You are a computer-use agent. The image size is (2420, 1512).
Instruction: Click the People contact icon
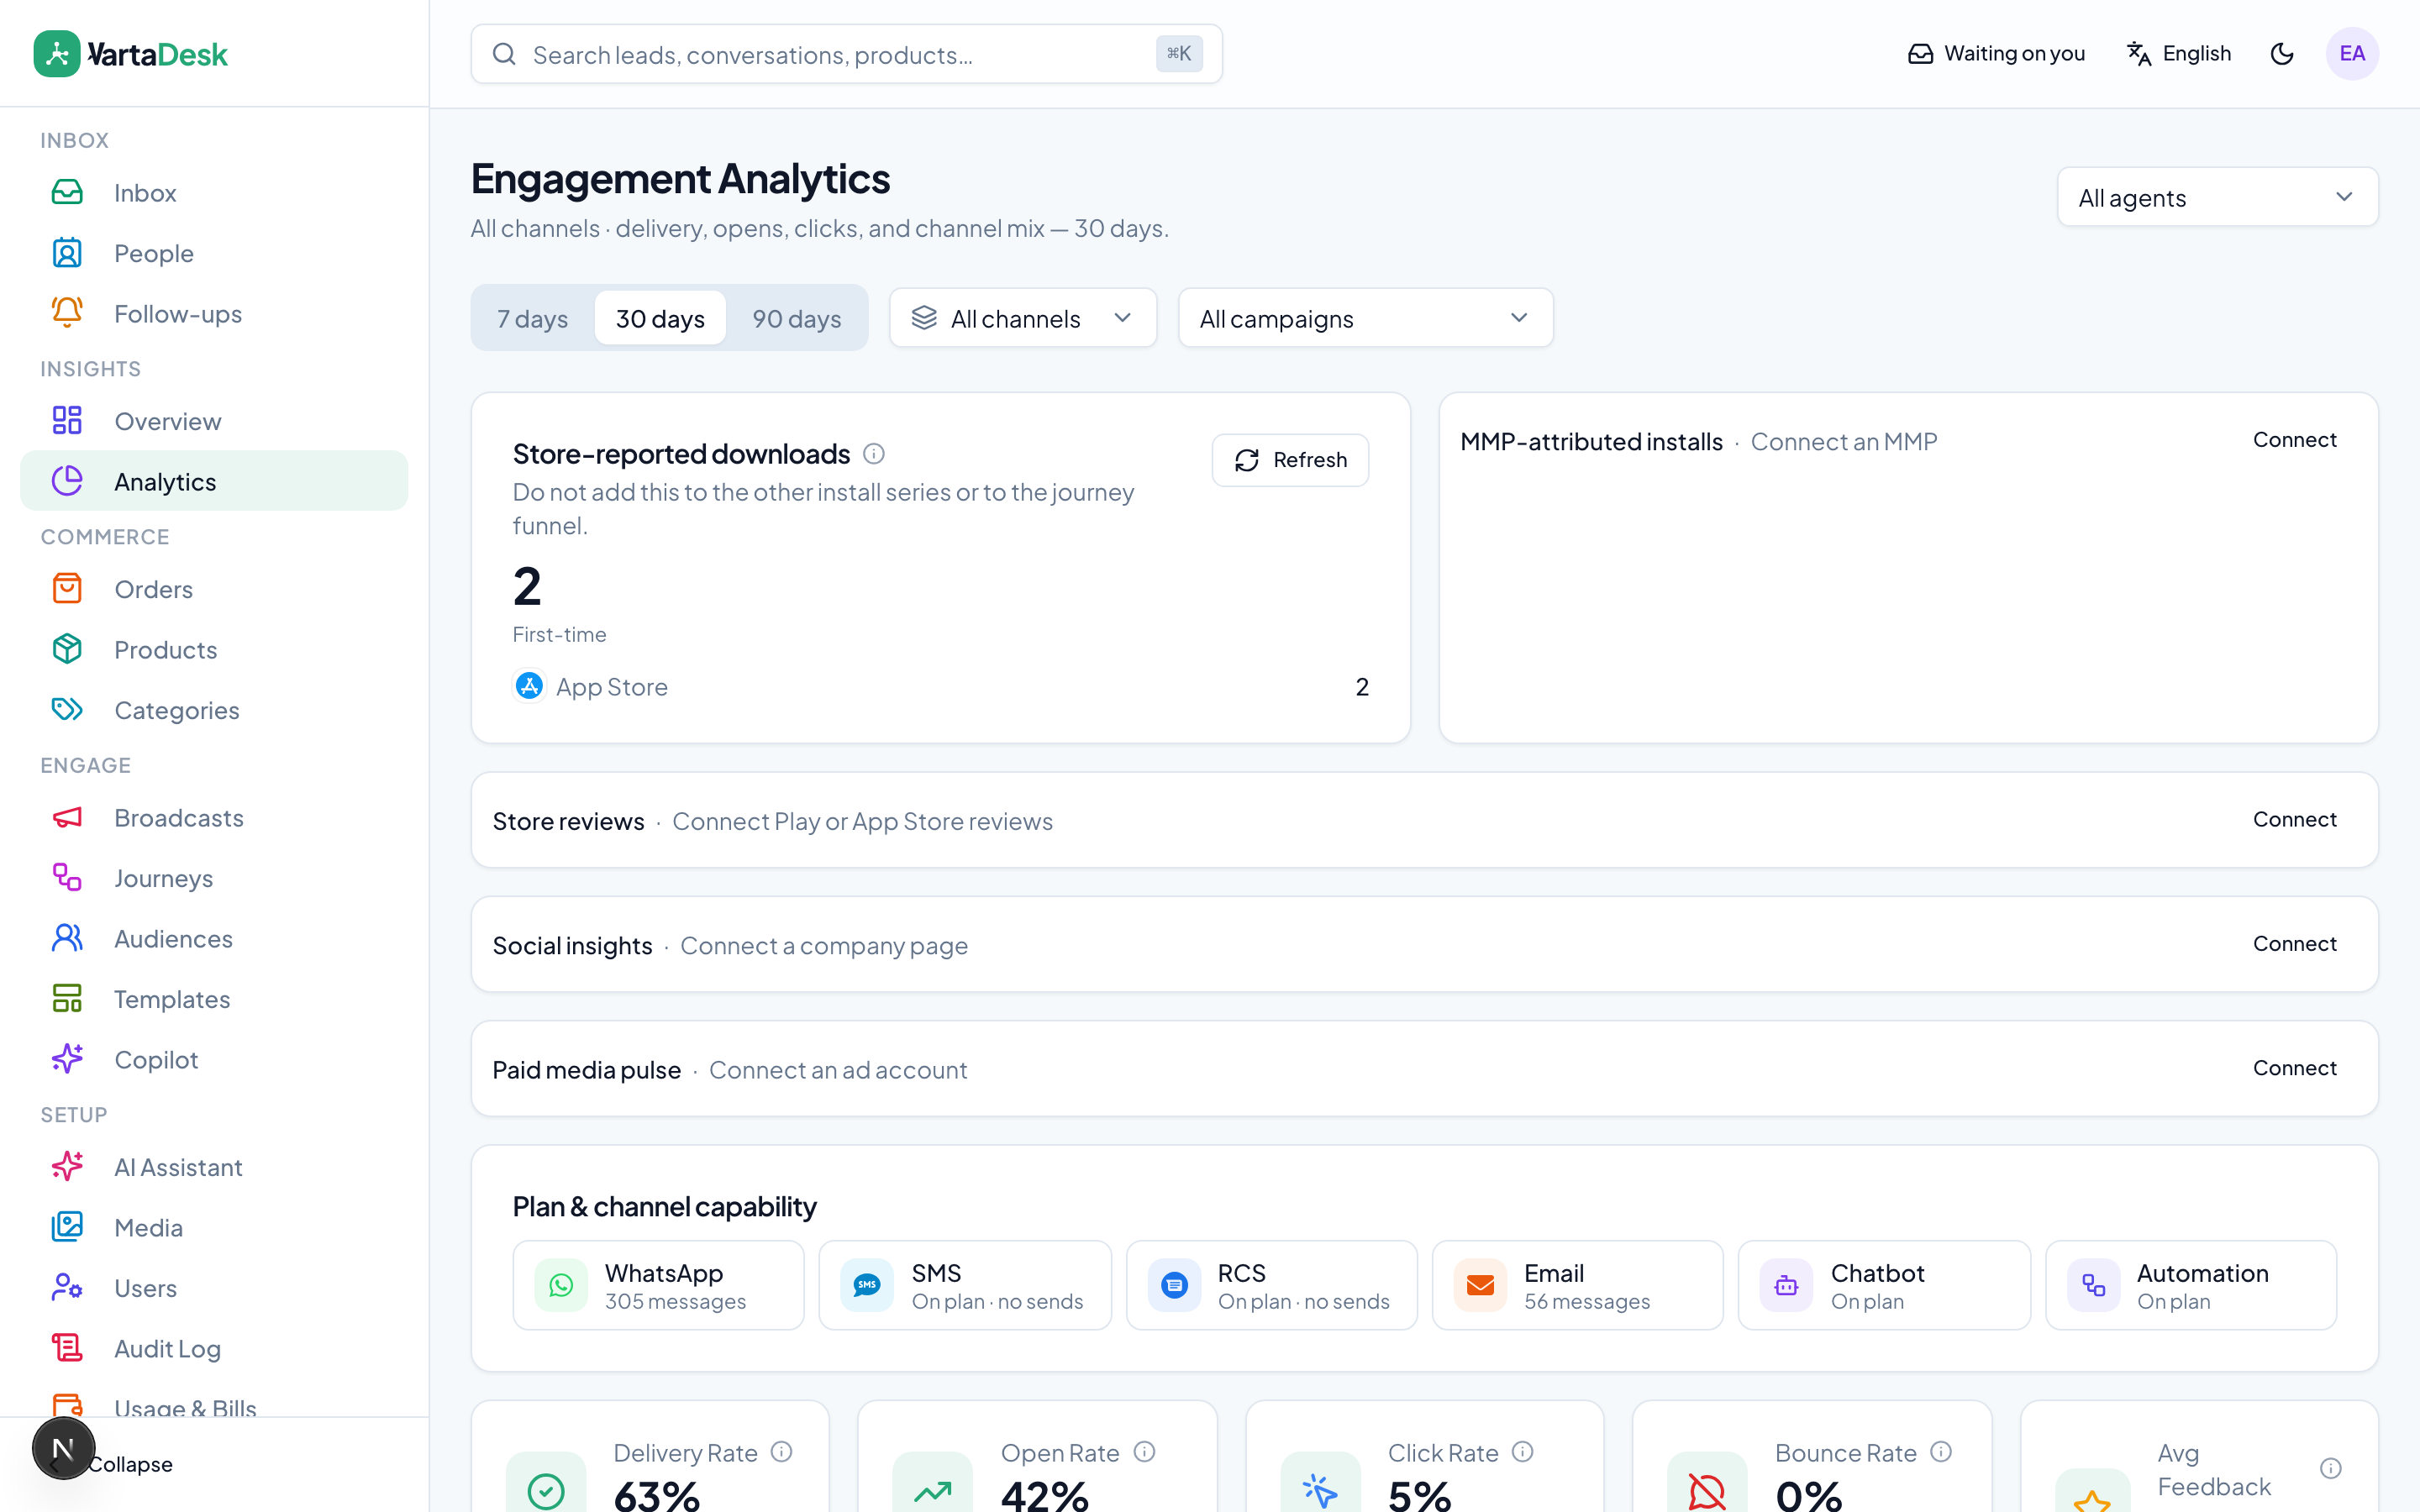[x=67, y=253]
